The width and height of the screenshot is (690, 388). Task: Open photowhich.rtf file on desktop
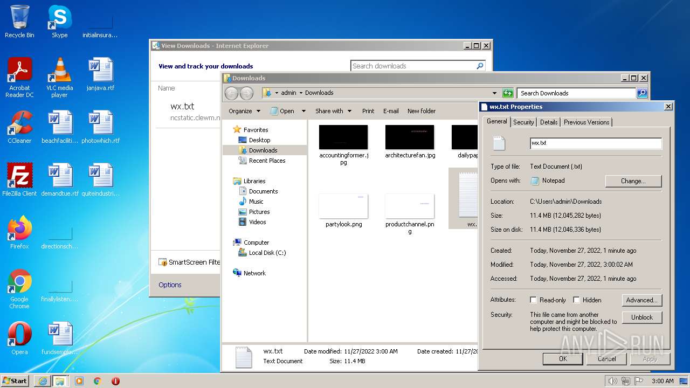[100, 127]
